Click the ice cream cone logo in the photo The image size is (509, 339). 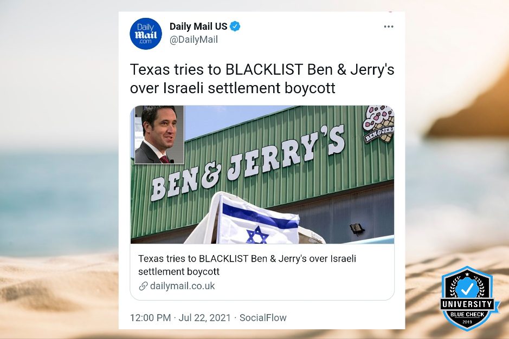(x=378, y=124)
